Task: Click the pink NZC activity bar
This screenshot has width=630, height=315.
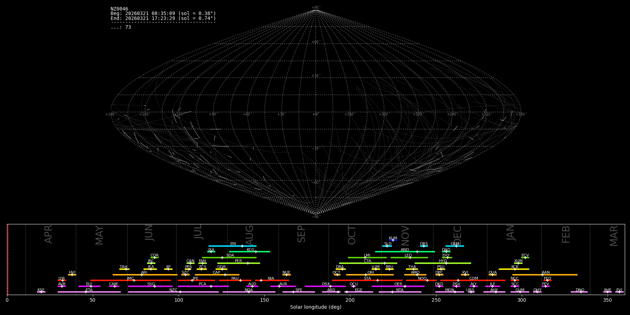Action: tap(173, 292)
